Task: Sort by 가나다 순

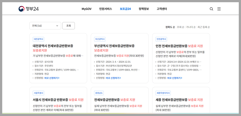Action: [191, 27]
